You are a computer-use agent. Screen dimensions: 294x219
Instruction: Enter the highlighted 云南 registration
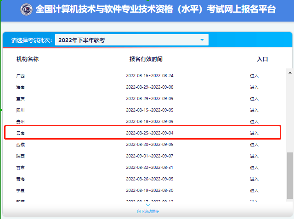254,133
